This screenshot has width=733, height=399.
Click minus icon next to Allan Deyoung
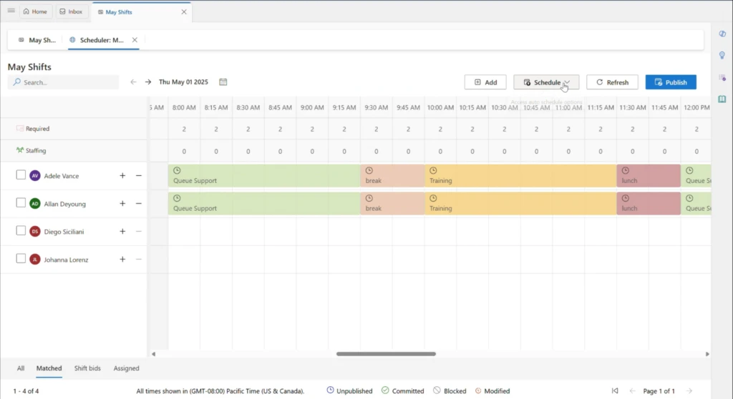point(139,204)
